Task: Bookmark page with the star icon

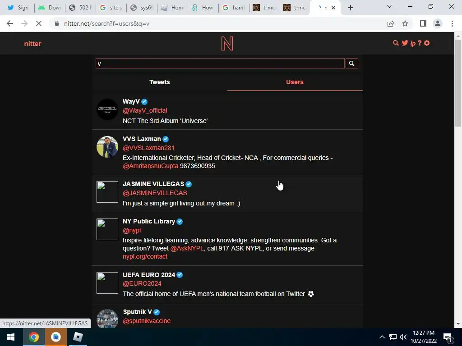Action: (405, 23)
